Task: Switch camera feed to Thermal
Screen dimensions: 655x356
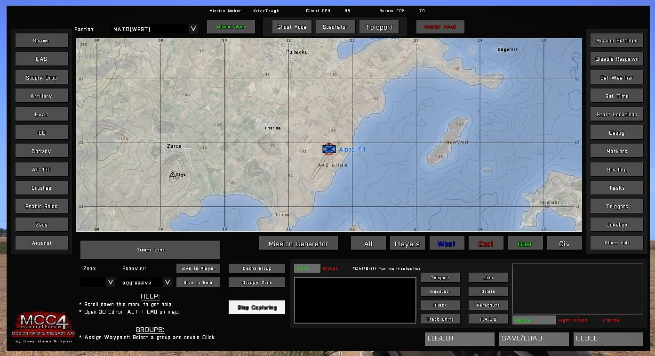Action: pos(611,320)
